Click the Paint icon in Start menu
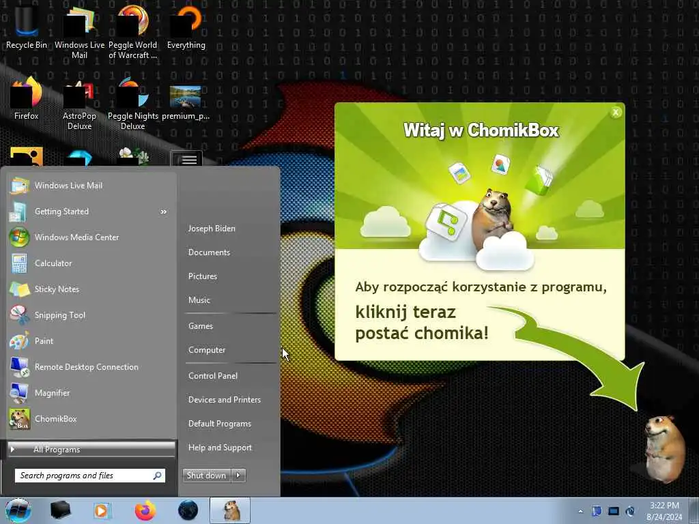699x524 pixels. click(x=19, y=341)
